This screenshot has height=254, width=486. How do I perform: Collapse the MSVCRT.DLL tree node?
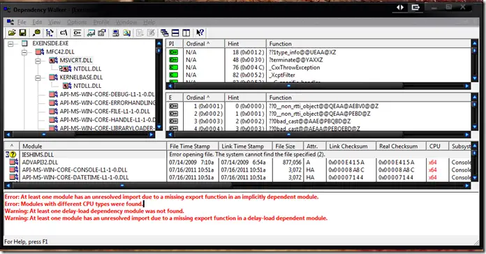point(38,61)
